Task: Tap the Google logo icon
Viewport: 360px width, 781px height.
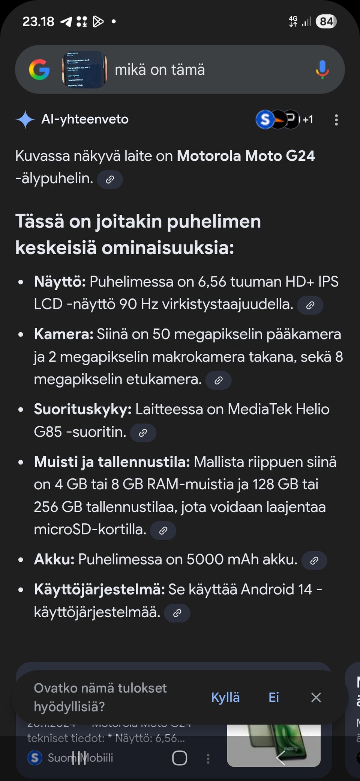Action: tap(39, 69)
